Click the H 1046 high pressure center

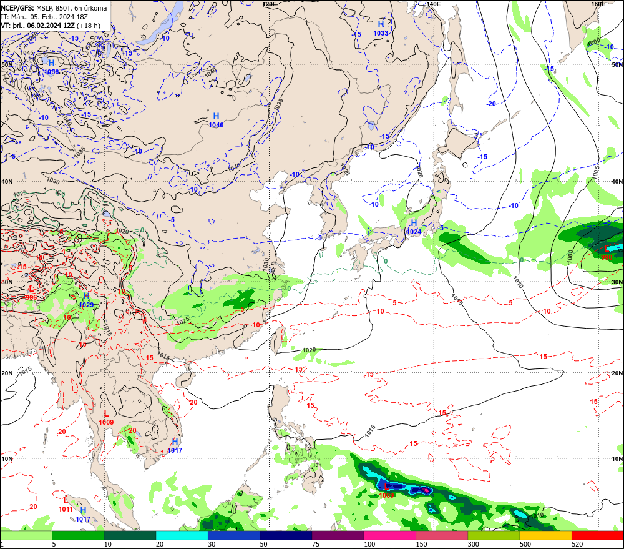(216, 120)
